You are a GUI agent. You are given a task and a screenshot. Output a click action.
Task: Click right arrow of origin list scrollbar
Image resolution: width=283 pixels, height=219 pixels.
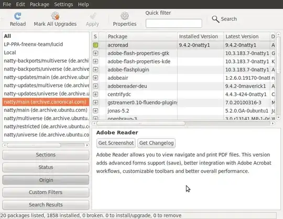pyautogui.click(x=87, y=145)
